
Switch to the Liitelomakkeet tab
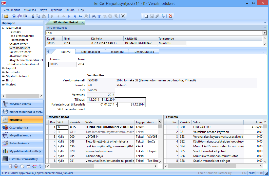click(x=91, y=52)
